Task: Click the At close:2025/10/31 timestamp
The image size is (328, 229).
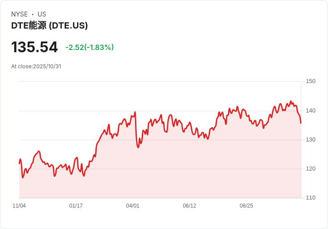Action: pos(36,67)
